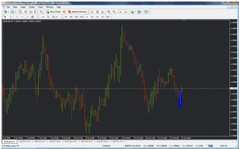239x149 pixels.
Task: Open the Window menu
Action: coord(50,7)
